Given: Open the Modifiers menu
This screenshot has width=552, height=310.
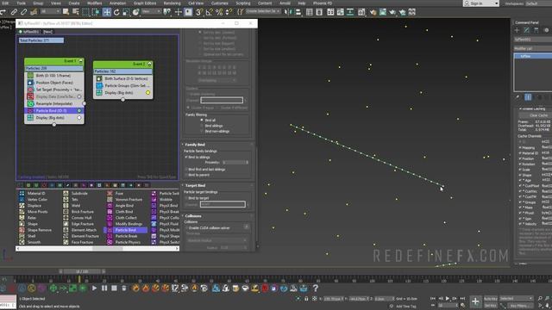Looking at the screenshot, I should point(94,3).
